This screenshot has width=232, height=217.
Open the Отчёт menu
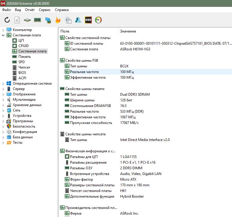point(30,10)
